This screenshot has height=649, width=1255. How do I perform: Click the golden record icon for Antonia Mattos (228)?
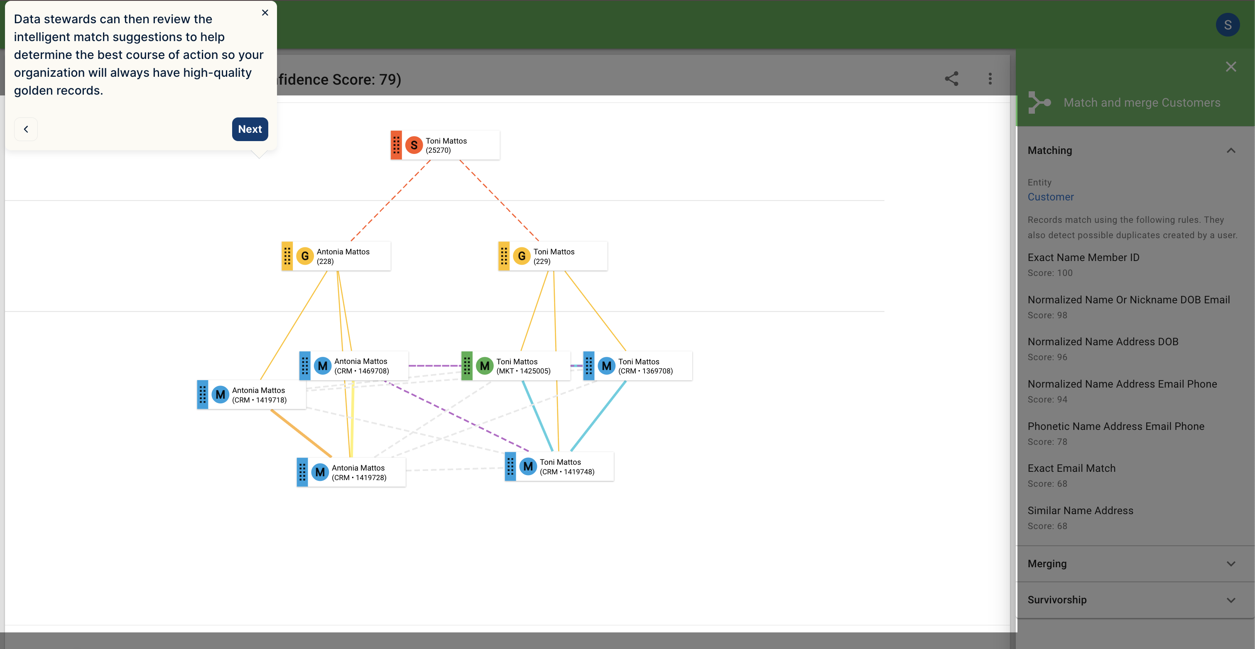click(x=305, y=255)
